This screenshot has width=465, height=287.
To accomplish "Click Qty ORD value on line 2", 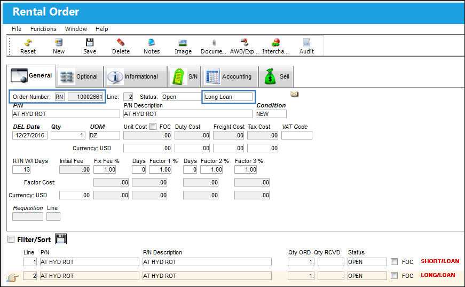I will pos(301,276).
